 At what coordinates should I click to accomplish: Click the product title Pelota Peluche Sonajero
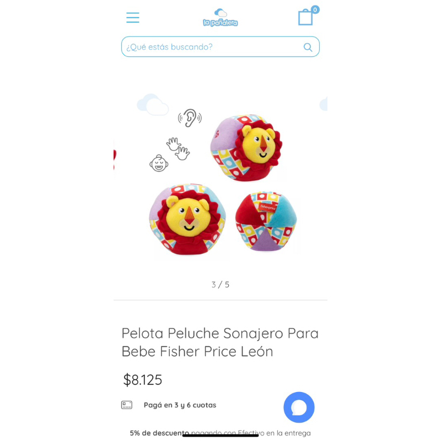coord(220,342)
